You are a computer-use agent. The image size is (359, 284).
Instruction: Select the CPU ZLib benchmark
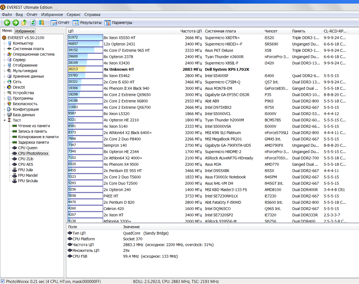click(25, 159)
